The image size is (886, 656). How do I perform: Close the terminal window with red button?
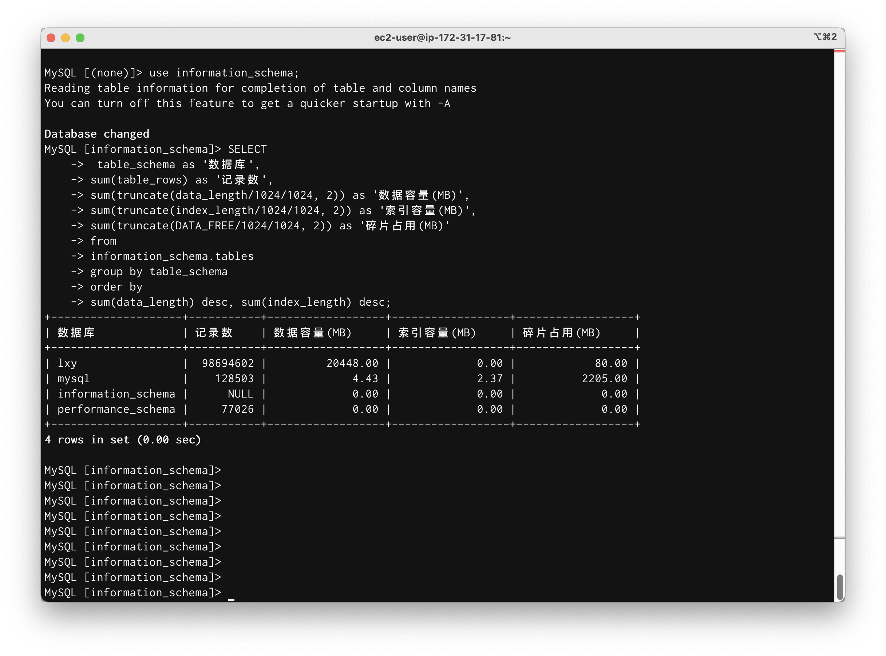[51, 38]
